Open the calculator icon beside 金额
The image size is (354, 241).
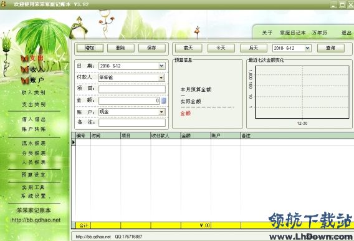coord(164,101)
